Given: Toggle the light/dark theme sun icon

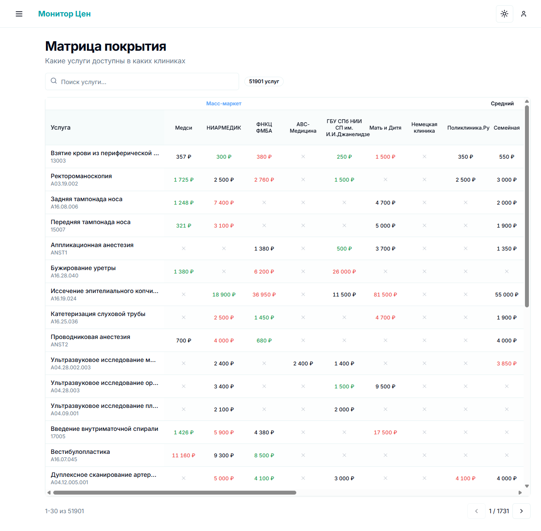Looking at the screenshot, I should [504, 14].
